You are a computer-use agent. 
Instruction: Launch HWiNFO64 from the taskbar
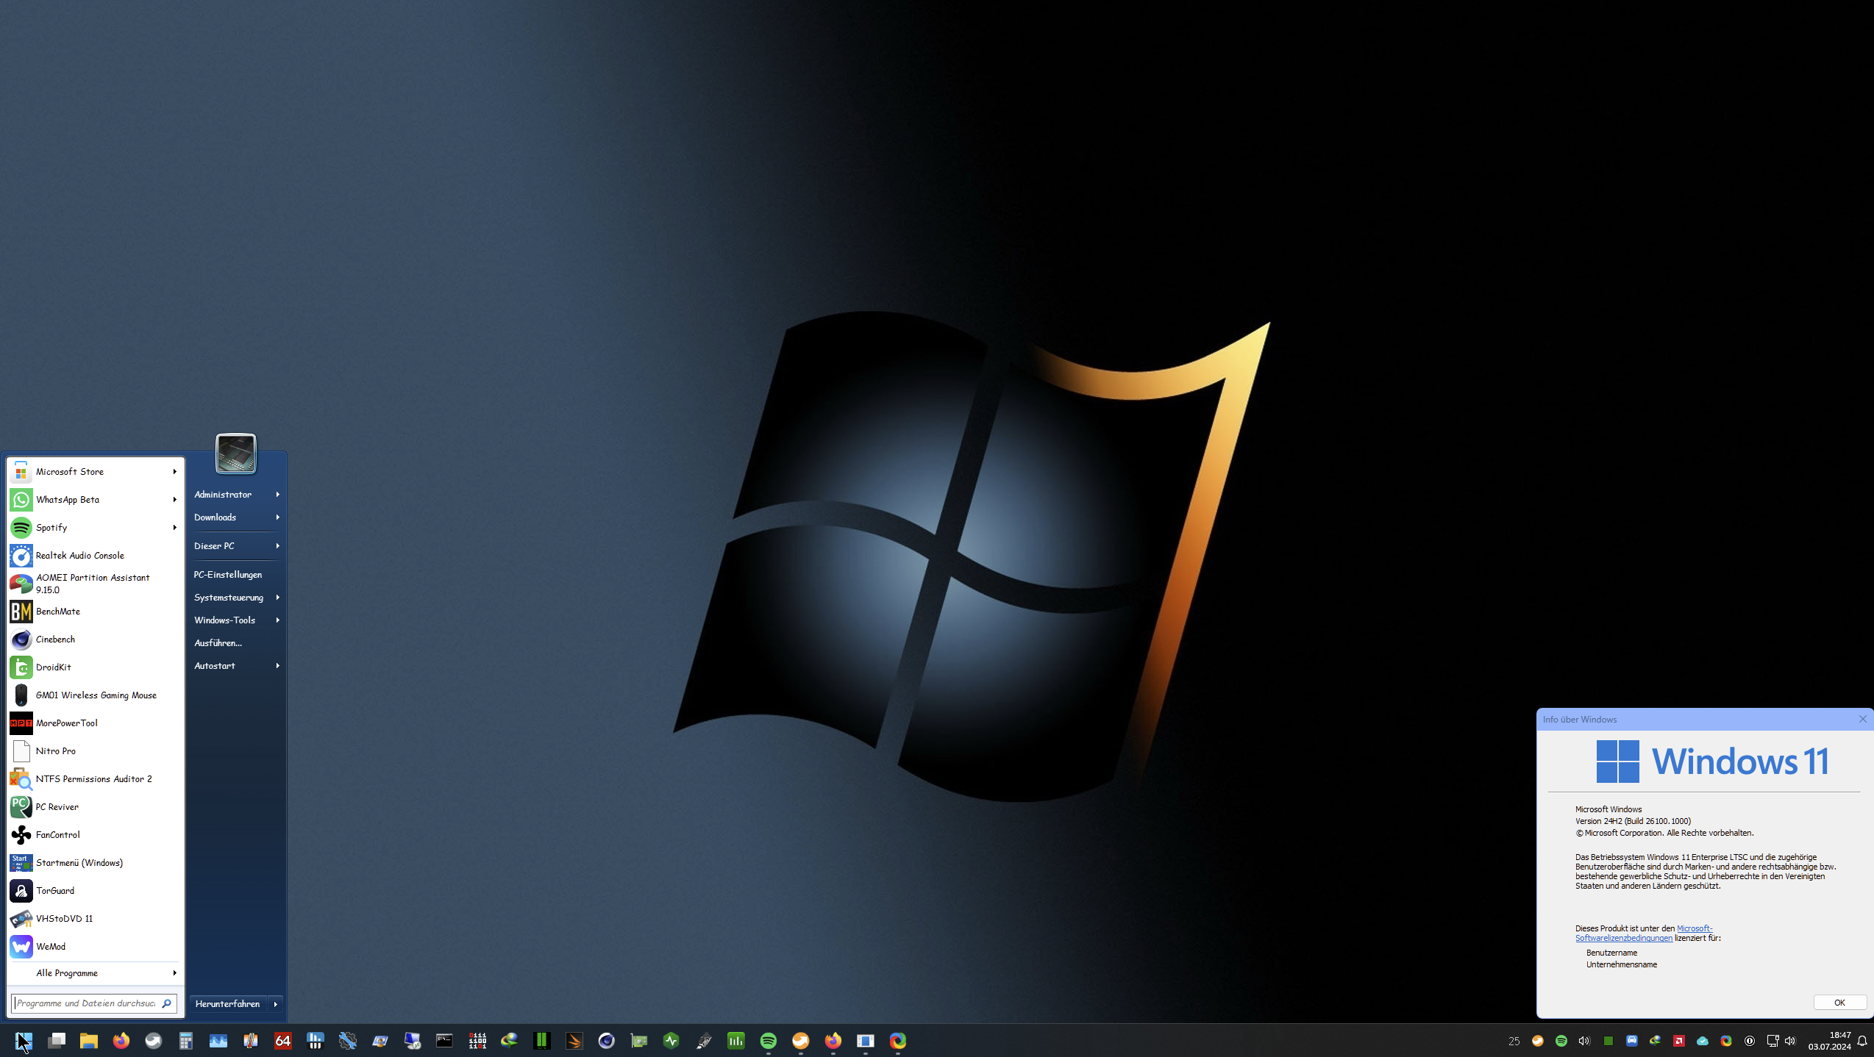click(282, 1041)
